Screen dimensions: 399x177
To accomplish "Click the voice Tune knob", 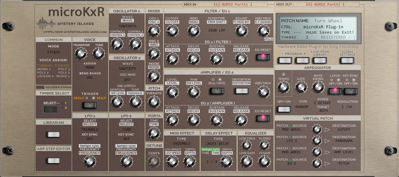I will pyautogui.click(x=98, y=53).
